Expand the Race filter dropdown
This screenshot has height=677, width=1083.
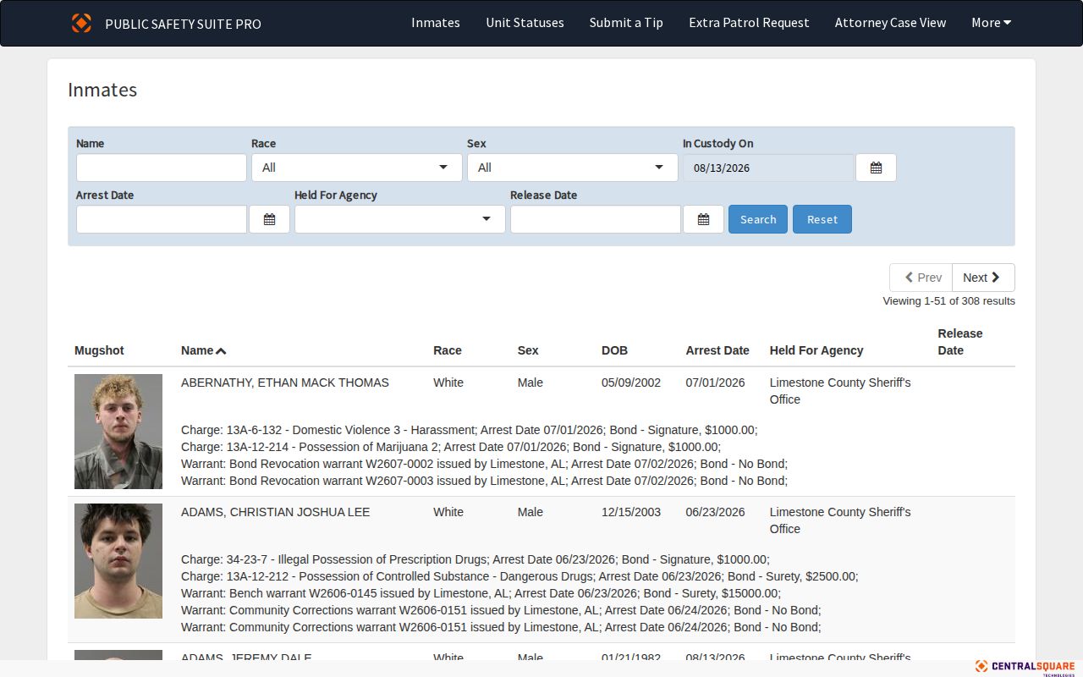coord(357,168)
